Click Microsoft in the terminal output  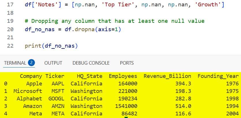28,91
